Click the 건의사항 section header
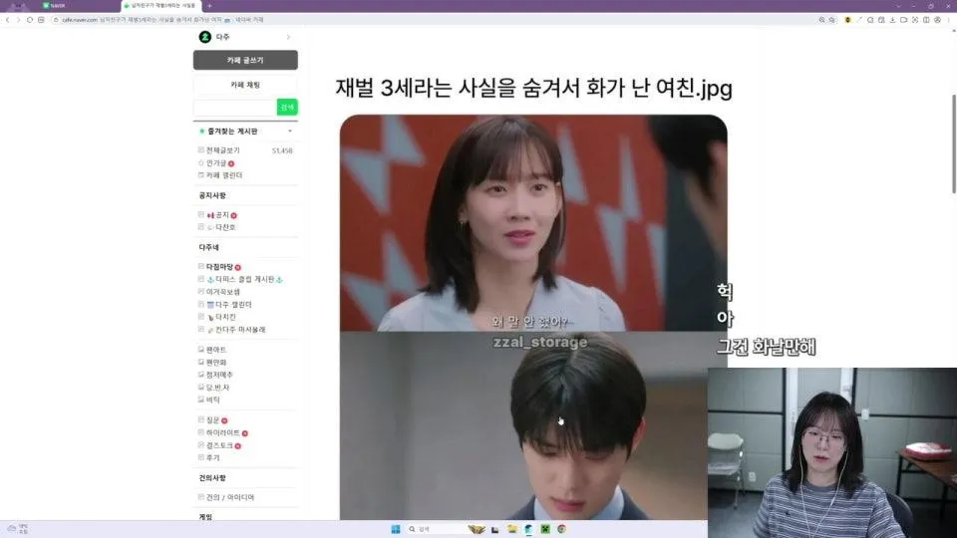 pos(212,477)
